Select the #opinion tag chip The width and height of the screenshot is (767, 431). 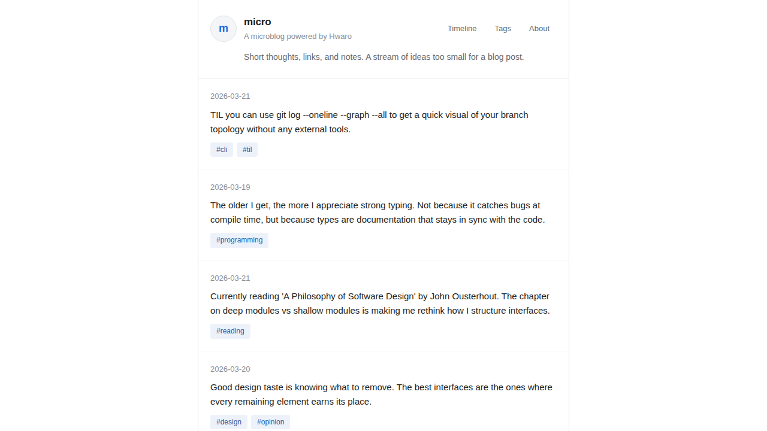click(x=270, y=422)
